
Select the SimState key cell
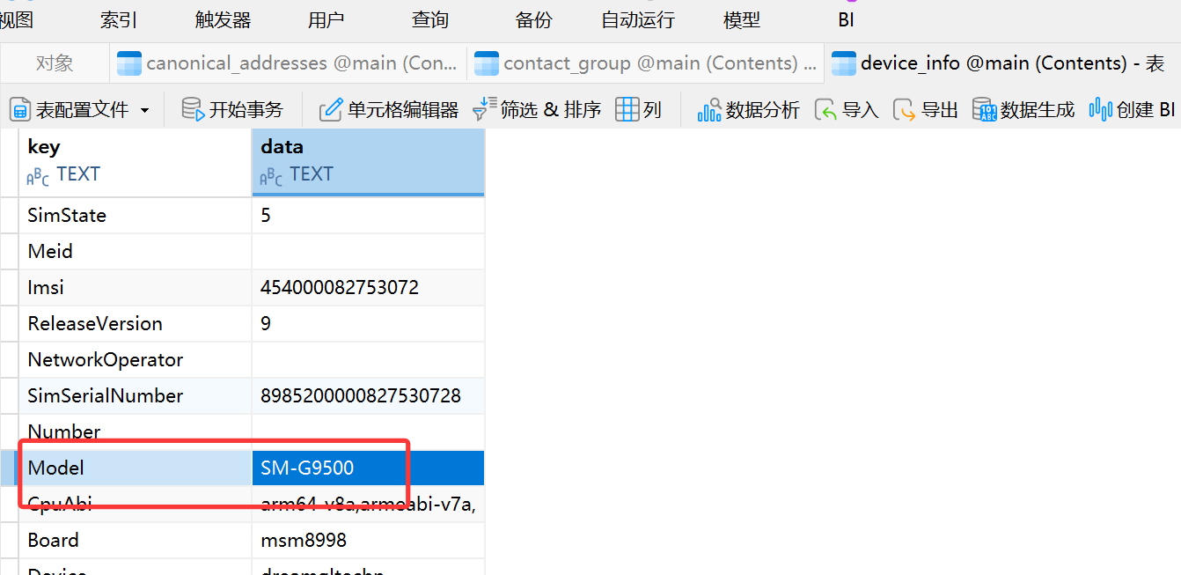coord(136,215)
